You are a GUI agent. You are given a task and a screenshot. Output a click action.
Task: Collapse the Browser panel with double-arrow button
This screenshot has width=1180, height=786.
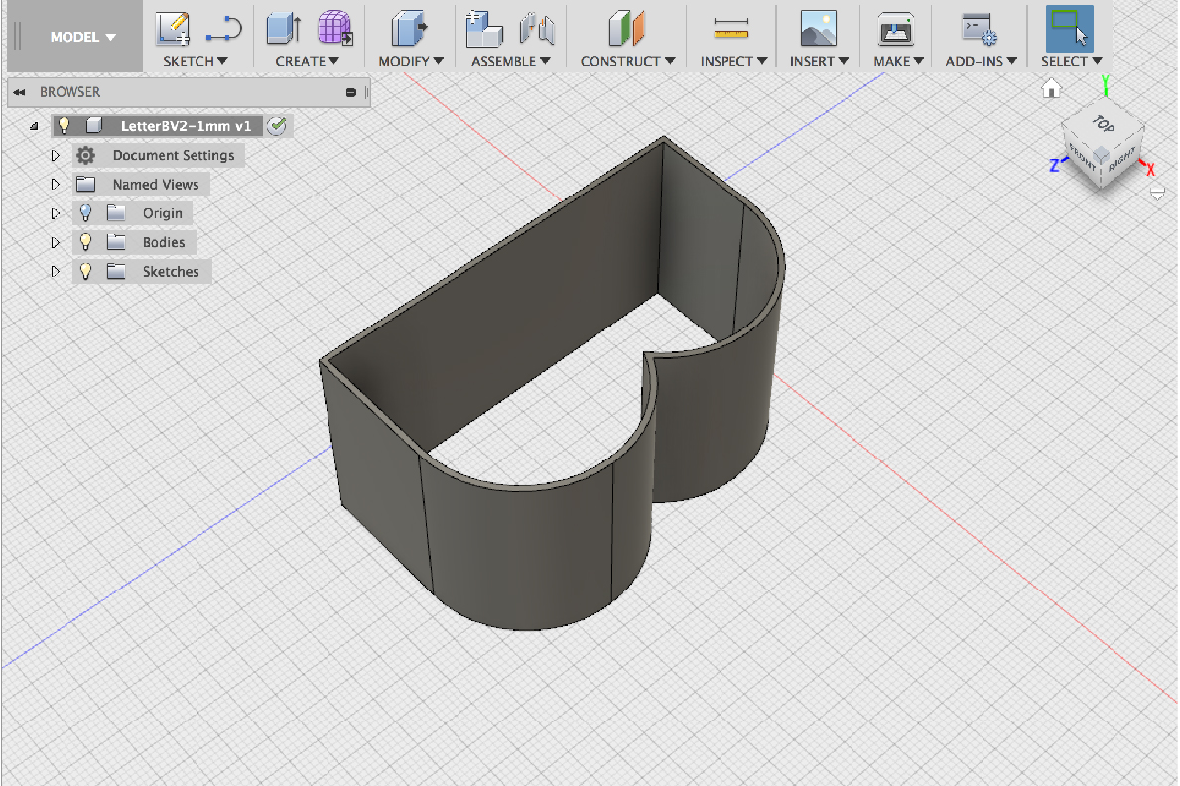(19, 92)
